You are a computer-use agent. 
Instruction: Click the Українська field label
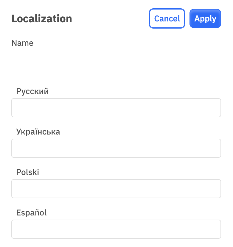pyautogui.click(x=38, y=132)
